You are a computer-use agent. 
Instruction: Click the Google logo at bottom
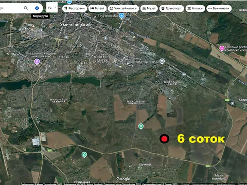point(123,179)
